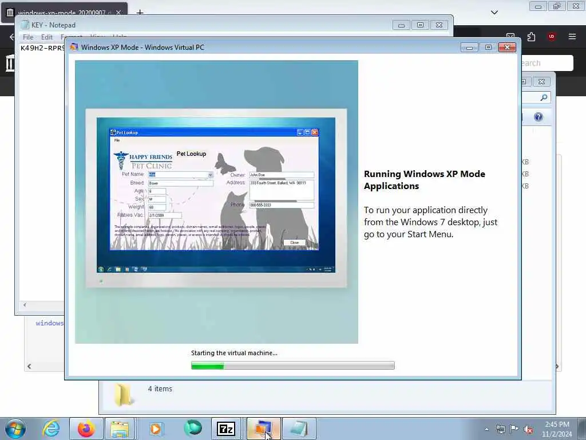Click the 'windows' link on the web page
The height and width of the screenshot is (440, 586).
click(50, 323)
